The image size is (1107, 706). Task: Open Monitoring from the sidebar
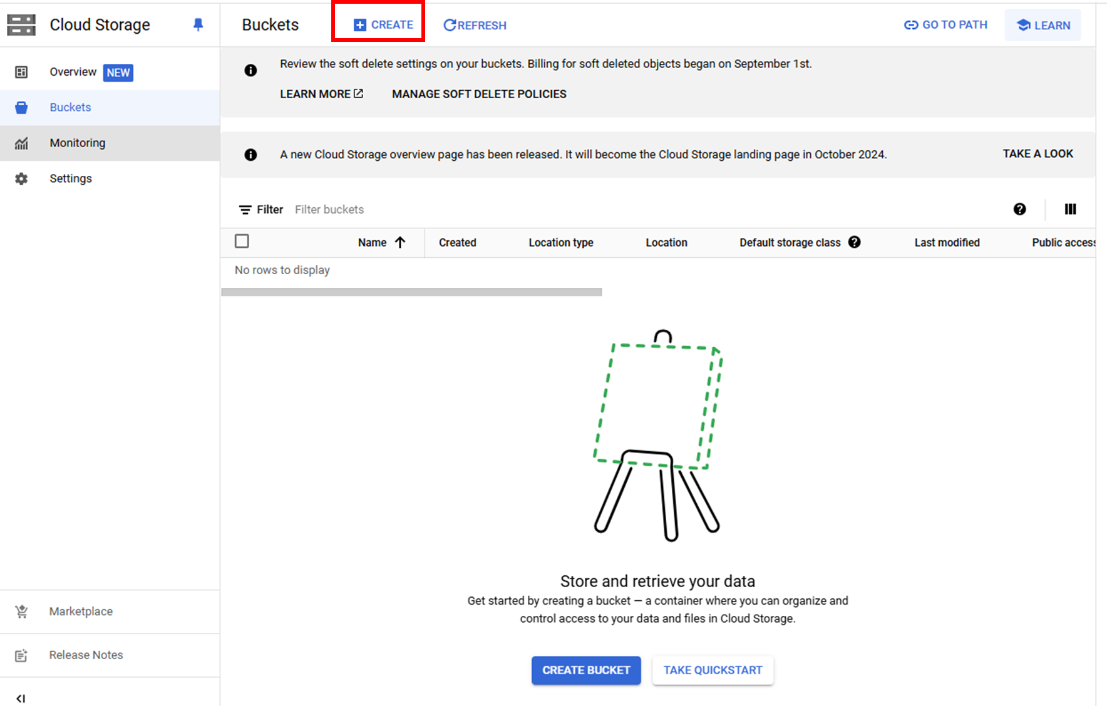pyautogui.click(x=110, y=143)
